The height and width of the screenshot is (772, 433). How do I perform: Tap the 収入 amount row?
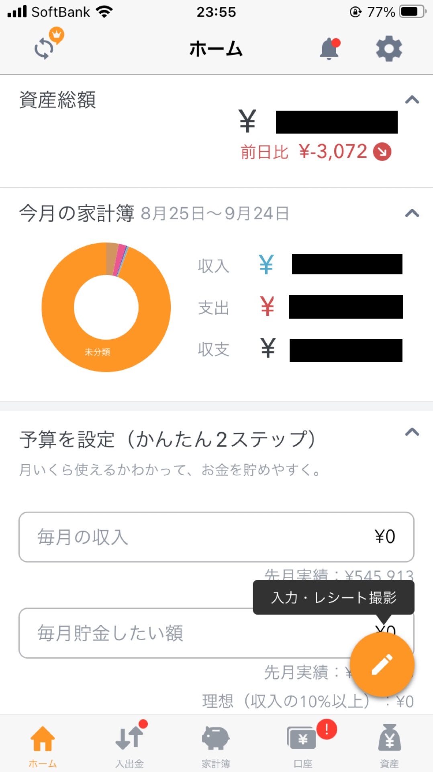click(300, 265)
